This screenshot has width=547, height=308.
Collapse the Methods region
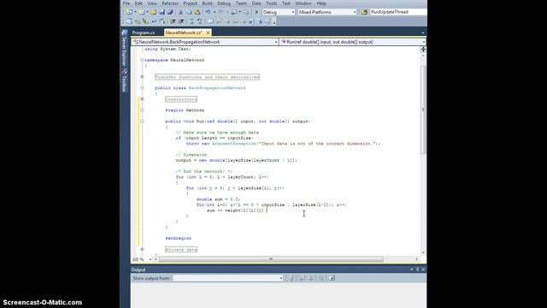[142, 110]
